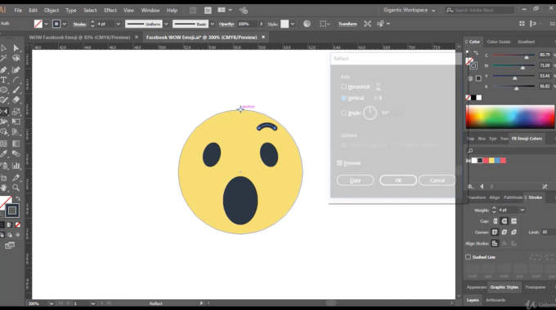The height and width of the screenshot is (310, 556).
Task: Click Cancel button in Reflect dialog
Action: tap(437, 180)
